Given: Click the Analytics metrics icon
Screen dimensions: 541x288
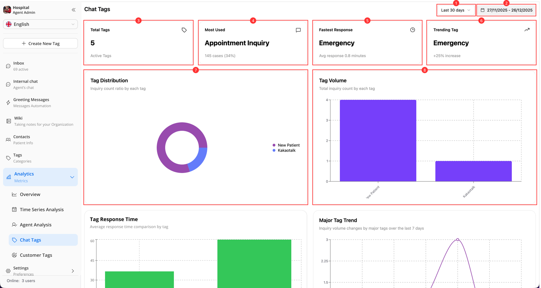Looking at the screenshot, I should click(x=8, y=177).
